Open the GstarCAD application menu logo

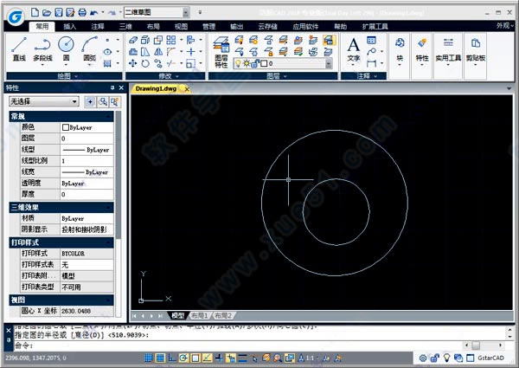[16, 16]
